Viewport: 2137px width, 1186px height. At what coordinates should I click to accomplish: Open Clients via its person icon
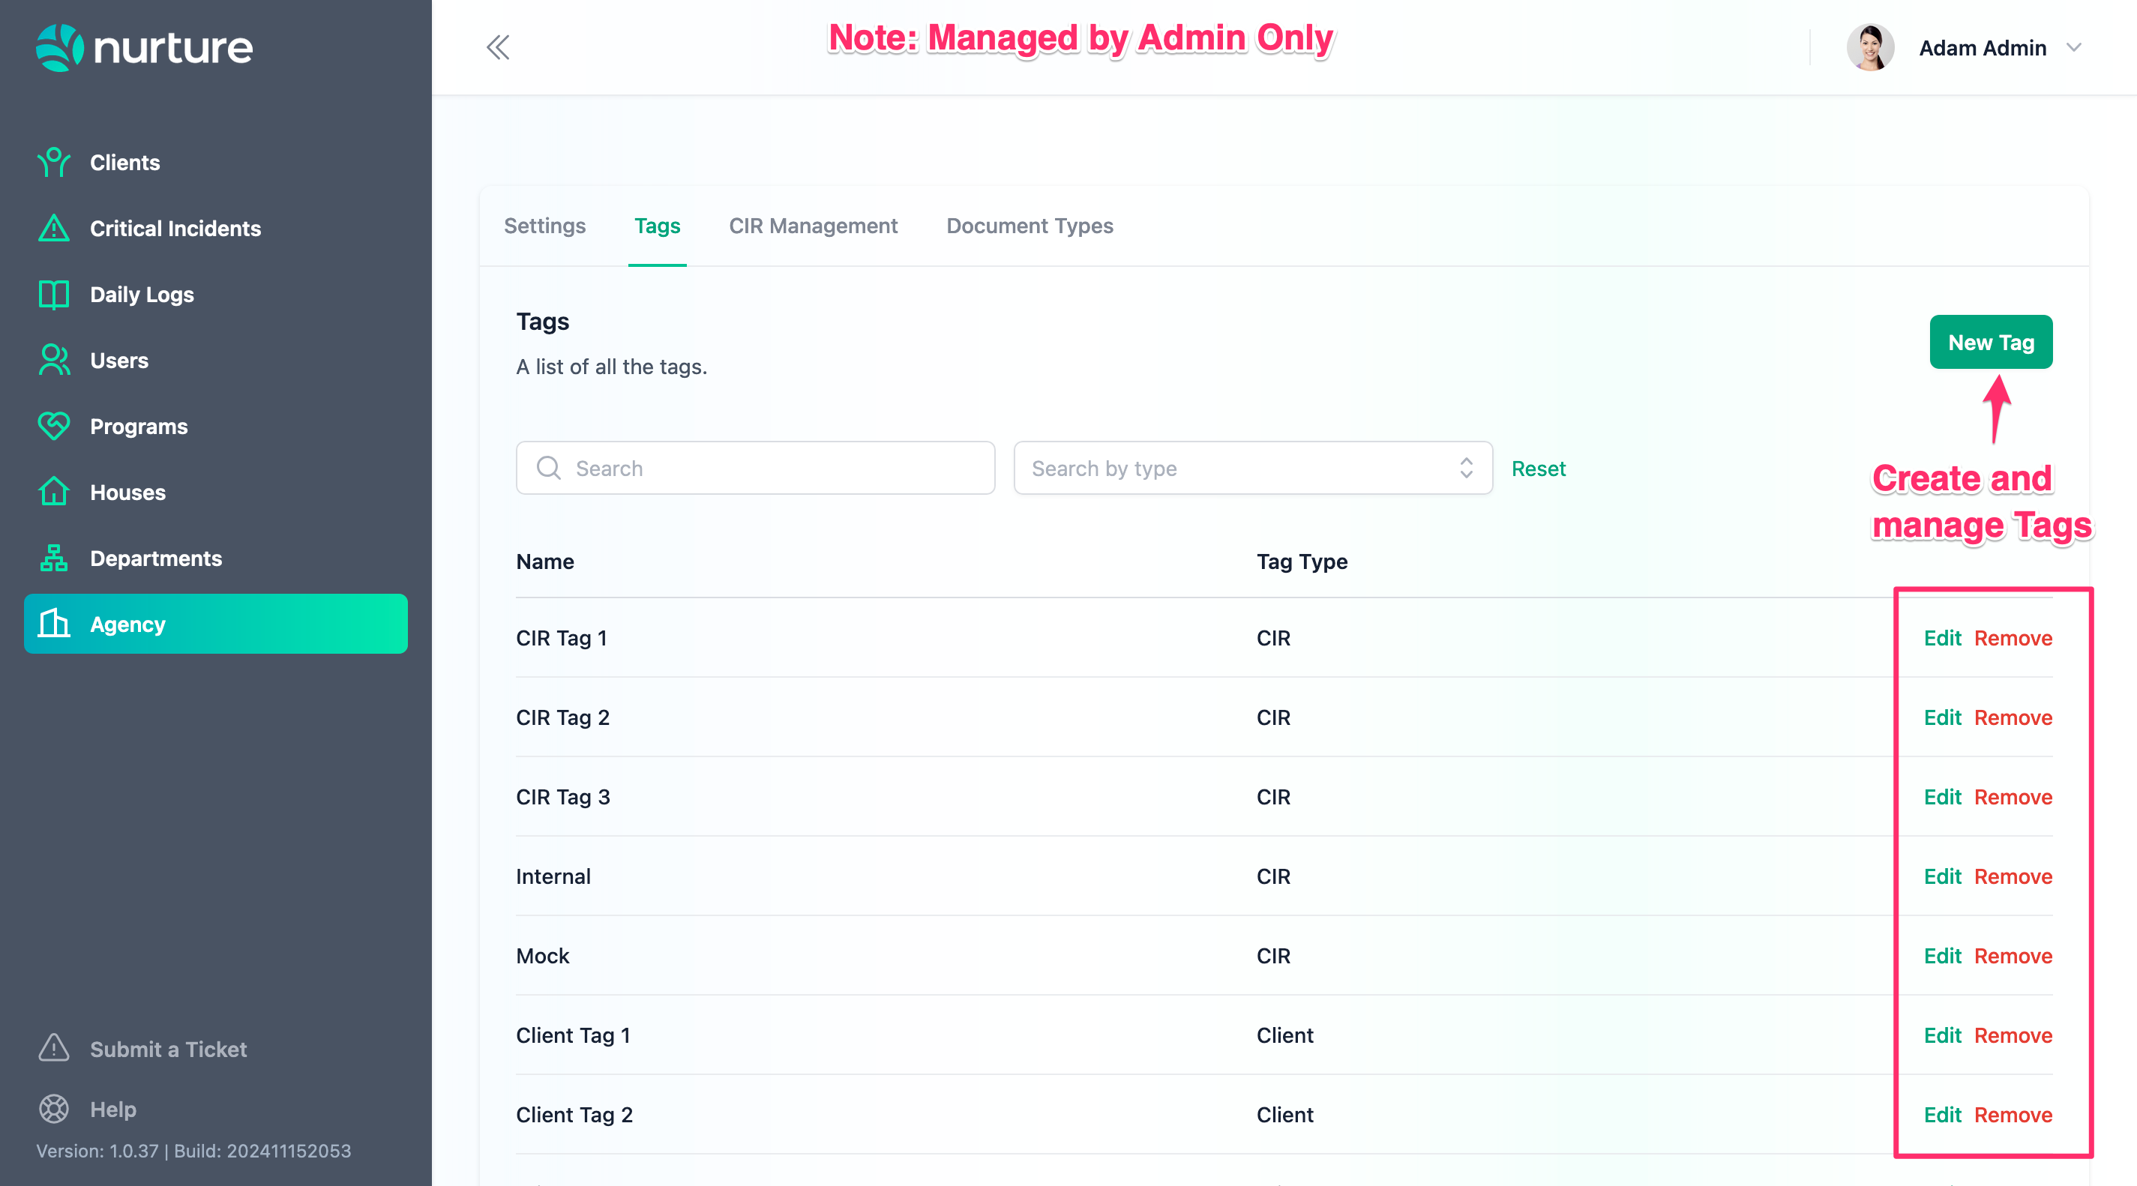pos(54,163)
